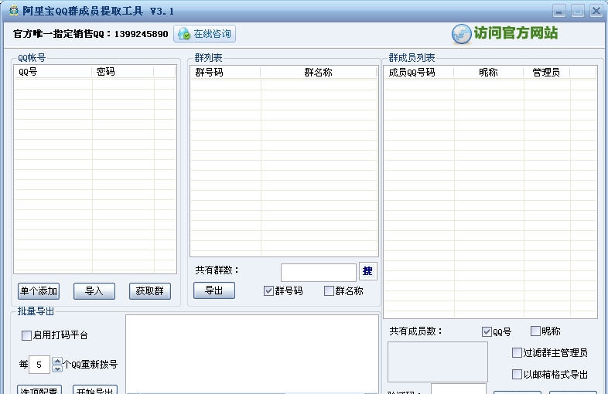The height and width of the screenshot is (394, 608).
Task: Open the 访问官方网站 official website link
Action: [515, 33]
